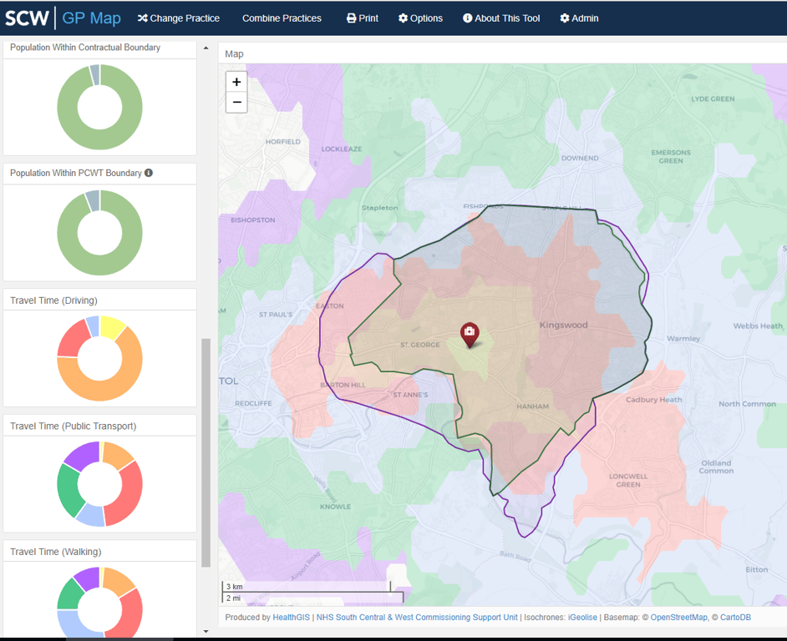Open the Options gear menu
787x641 pixels.
[420, 18]
